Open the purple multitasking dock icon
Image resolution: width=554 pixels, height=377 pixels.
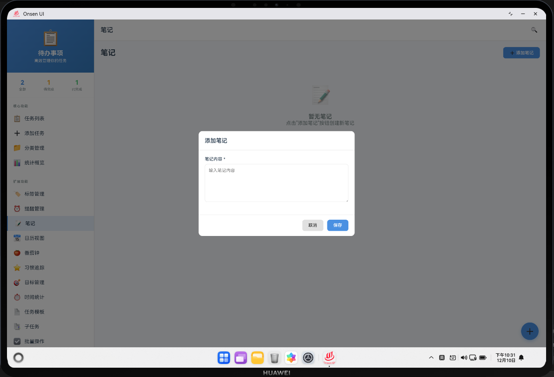(x=240, y=358)
